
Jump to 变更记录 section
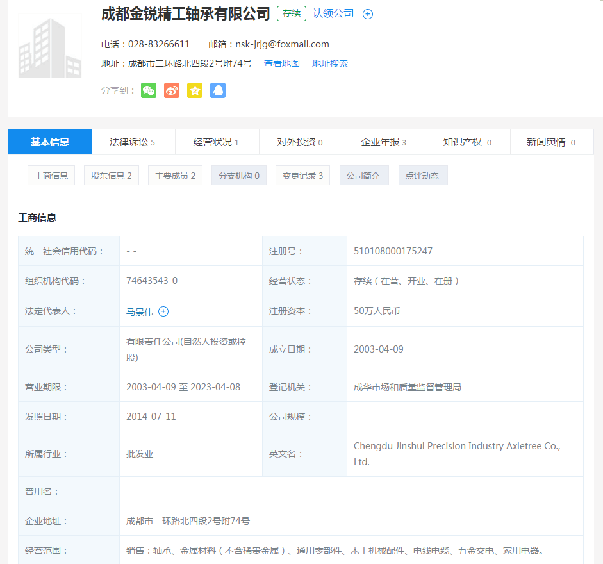click(303, 176)
